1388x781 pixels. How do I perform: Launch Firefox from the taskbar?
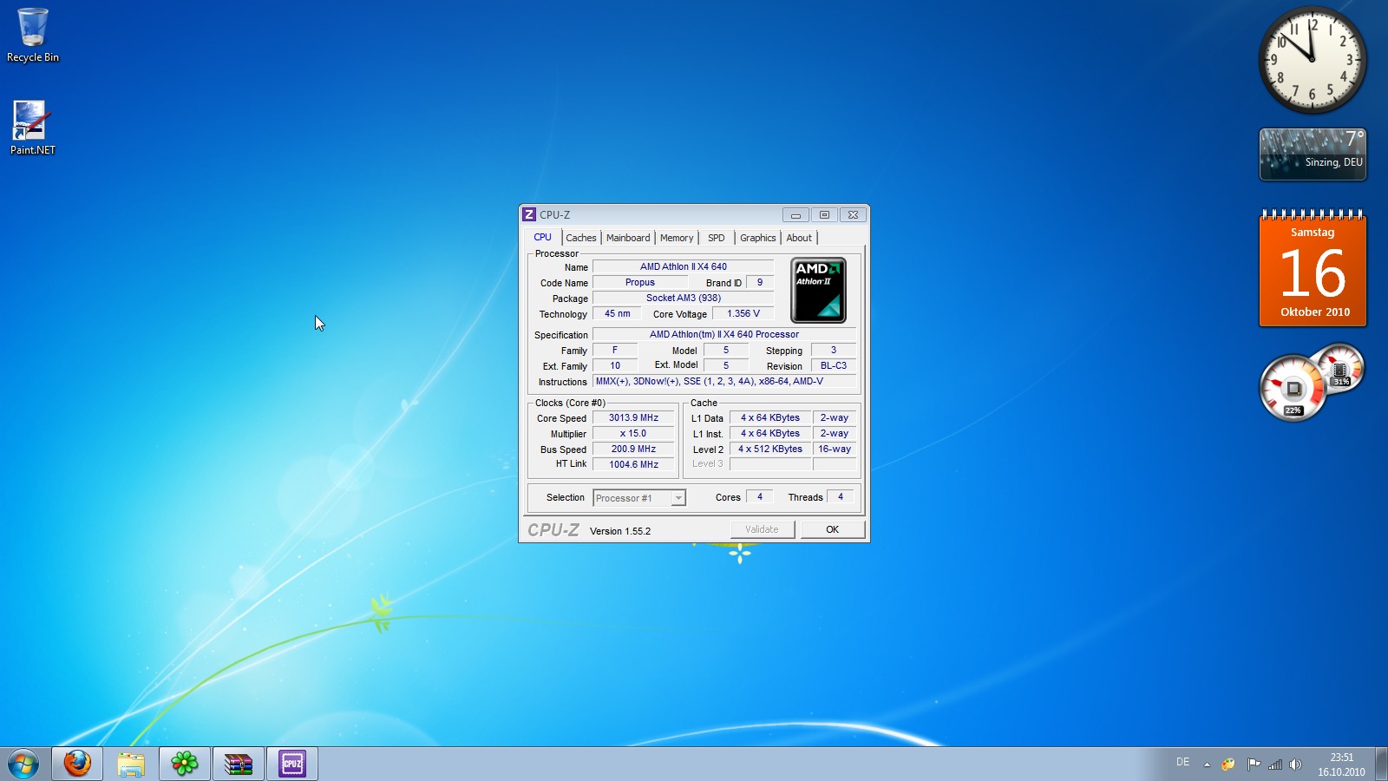(x=77, y=764)
